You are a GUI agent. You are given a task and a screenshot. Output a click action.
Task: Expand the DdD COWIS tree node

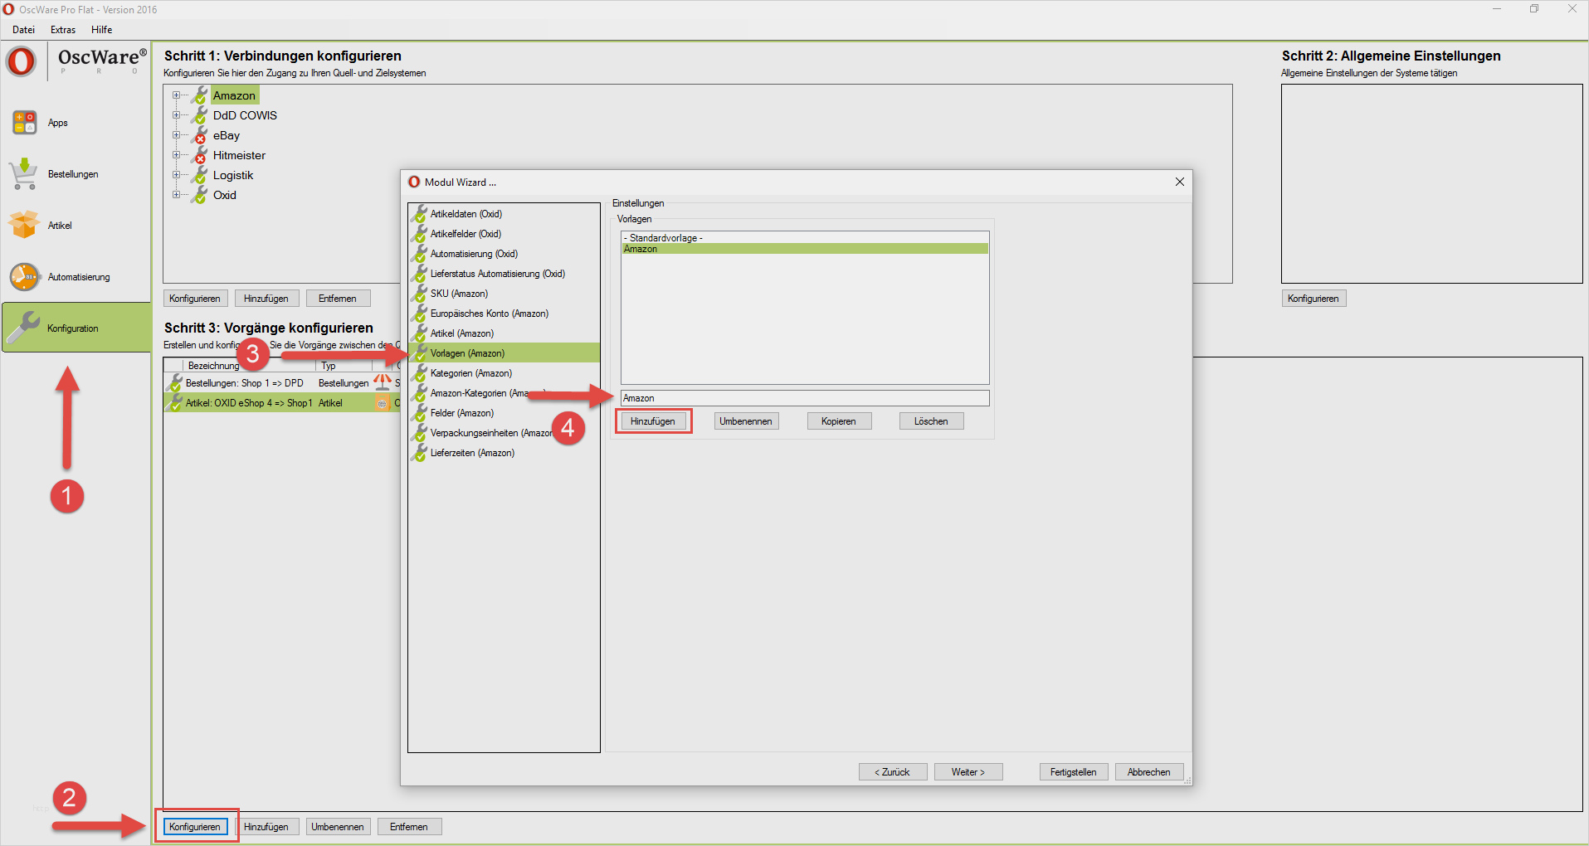[x=176, y=115]
